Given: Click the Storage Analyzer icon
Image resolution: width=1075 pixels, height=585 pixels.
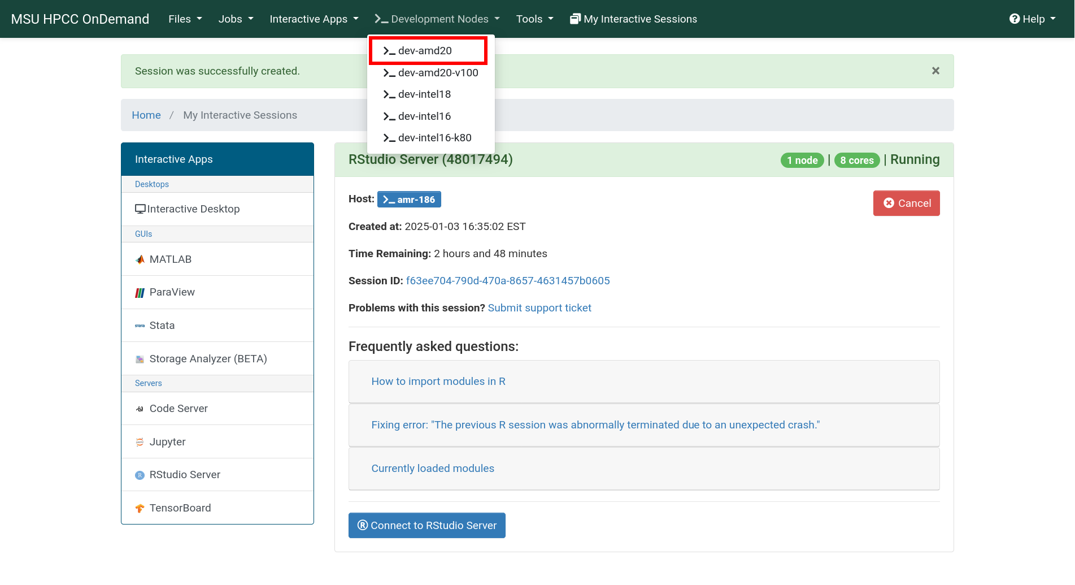Looking at the screenshot, I should (x=140, y=359).
